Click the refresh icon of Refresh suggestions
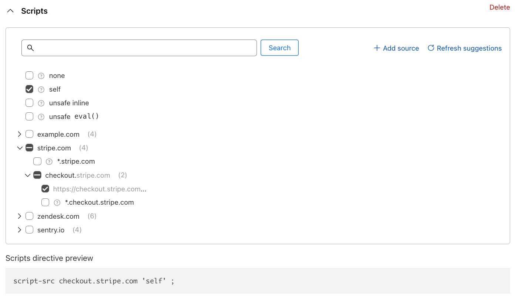Image resolution: width=516 pixels, height=300 pixels. click(x=431, y=48)
